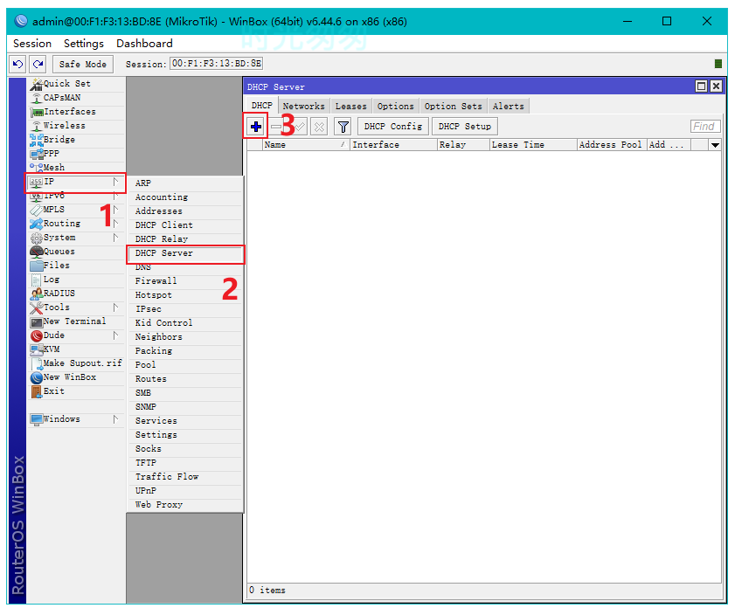Switch to the Options tab
The height and width of the screenshot is (615, 742).
[x=395, y=106]
